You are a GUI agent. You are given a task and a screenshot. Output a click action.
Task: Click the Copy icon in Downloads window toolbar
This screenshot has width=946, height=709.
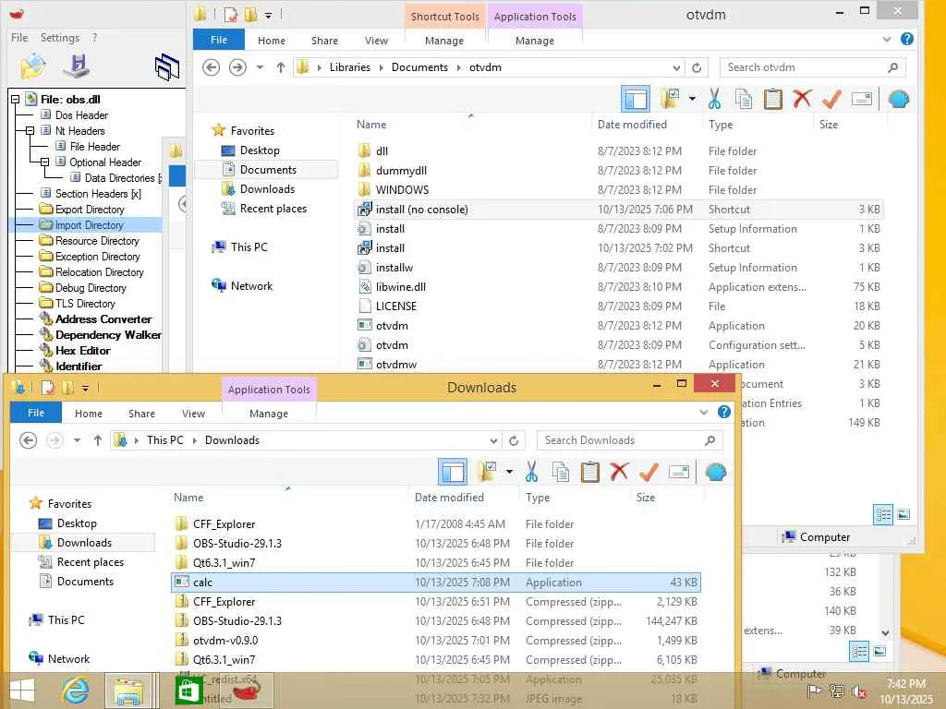click(x=561, y=472)
